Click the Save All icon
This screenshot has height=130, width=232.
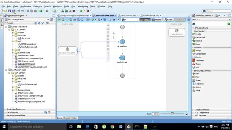pyautogui.click(x=13, y=11)
